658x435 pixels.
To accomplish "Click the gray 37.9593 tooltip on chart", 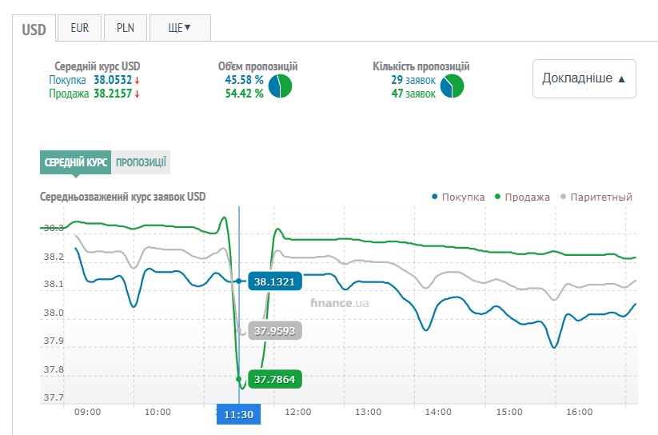I will pos(273,330).
